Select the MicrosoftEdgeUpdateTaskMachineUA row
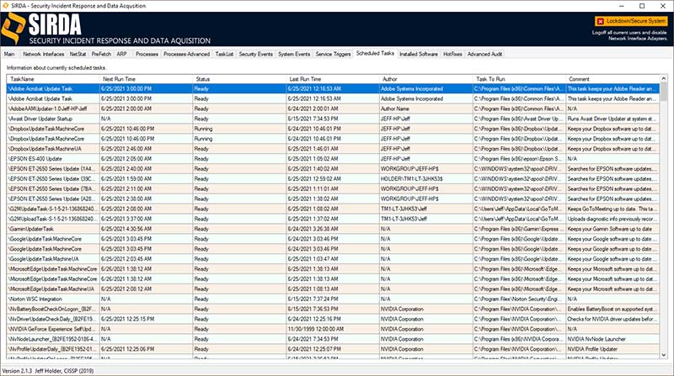The width and height of the screenshot is (674, 376). click(x=333, y=289)
